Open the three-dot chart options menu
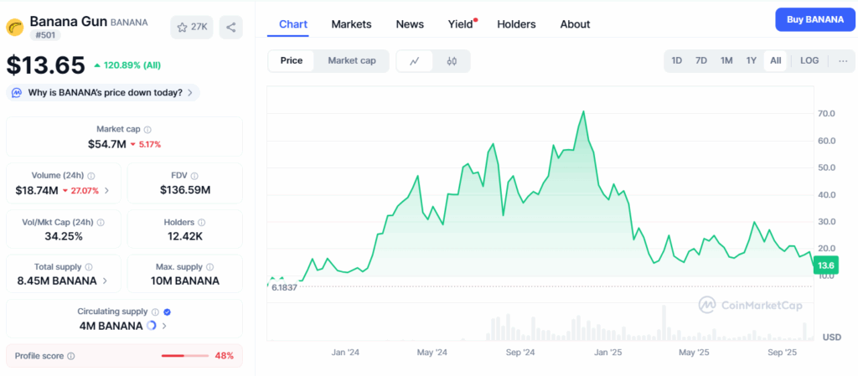Screen dimensions: 858x376 coord(842,60)
